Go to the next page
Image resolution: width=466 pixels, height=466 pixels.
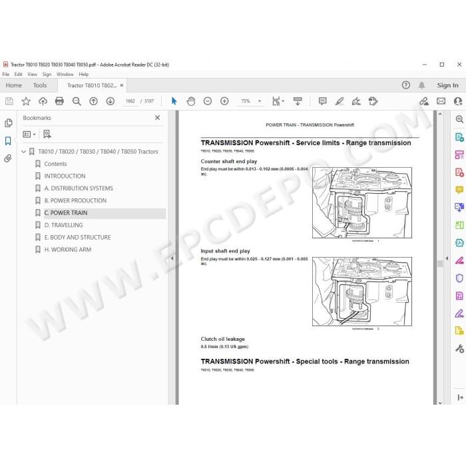tap(111, 101)
